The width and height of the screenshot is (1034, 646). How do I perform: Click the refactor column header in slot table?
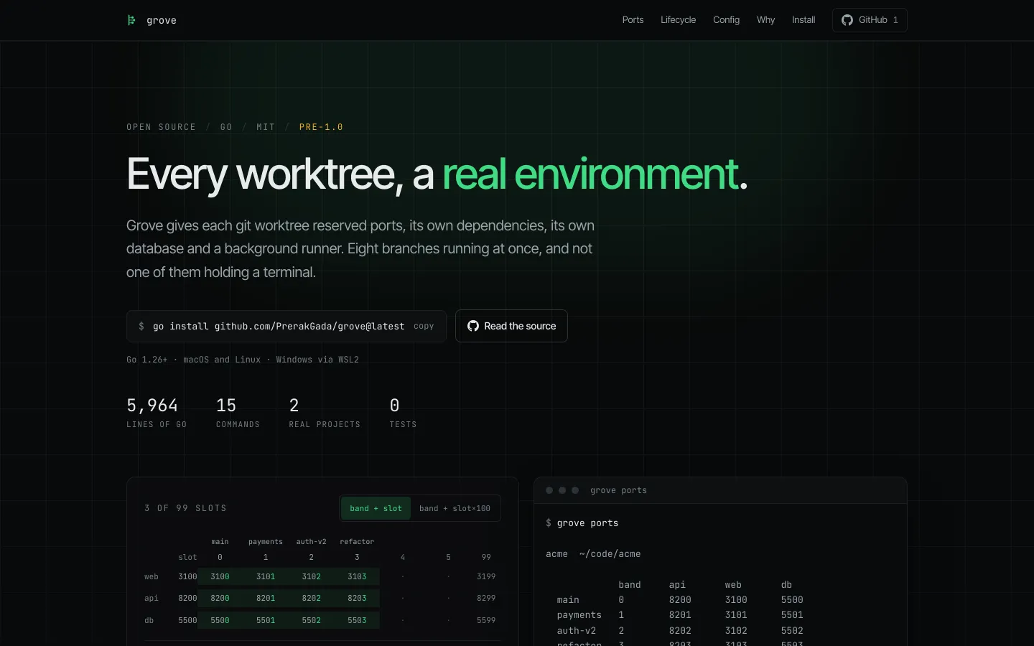(357, 542)
